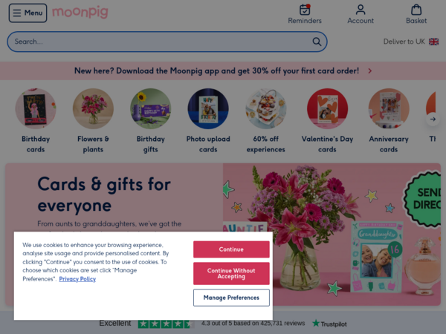This screenshot has width=446, height=334.
Task: Open the Basket bag icon
Action: [416, 10]
